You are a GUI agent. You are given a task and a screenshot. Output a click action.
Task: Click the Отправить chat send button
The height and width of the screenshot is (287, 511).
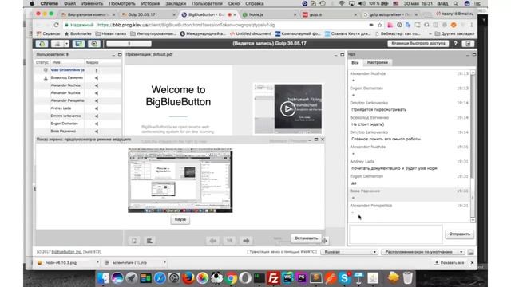tap(460, 234)
